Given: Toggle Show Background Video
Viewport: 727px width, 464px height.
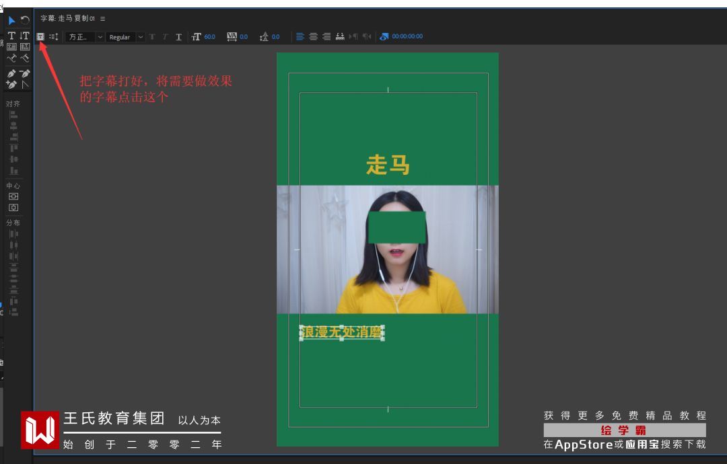Looking at the screenshot, I should (x=384, y=36).
